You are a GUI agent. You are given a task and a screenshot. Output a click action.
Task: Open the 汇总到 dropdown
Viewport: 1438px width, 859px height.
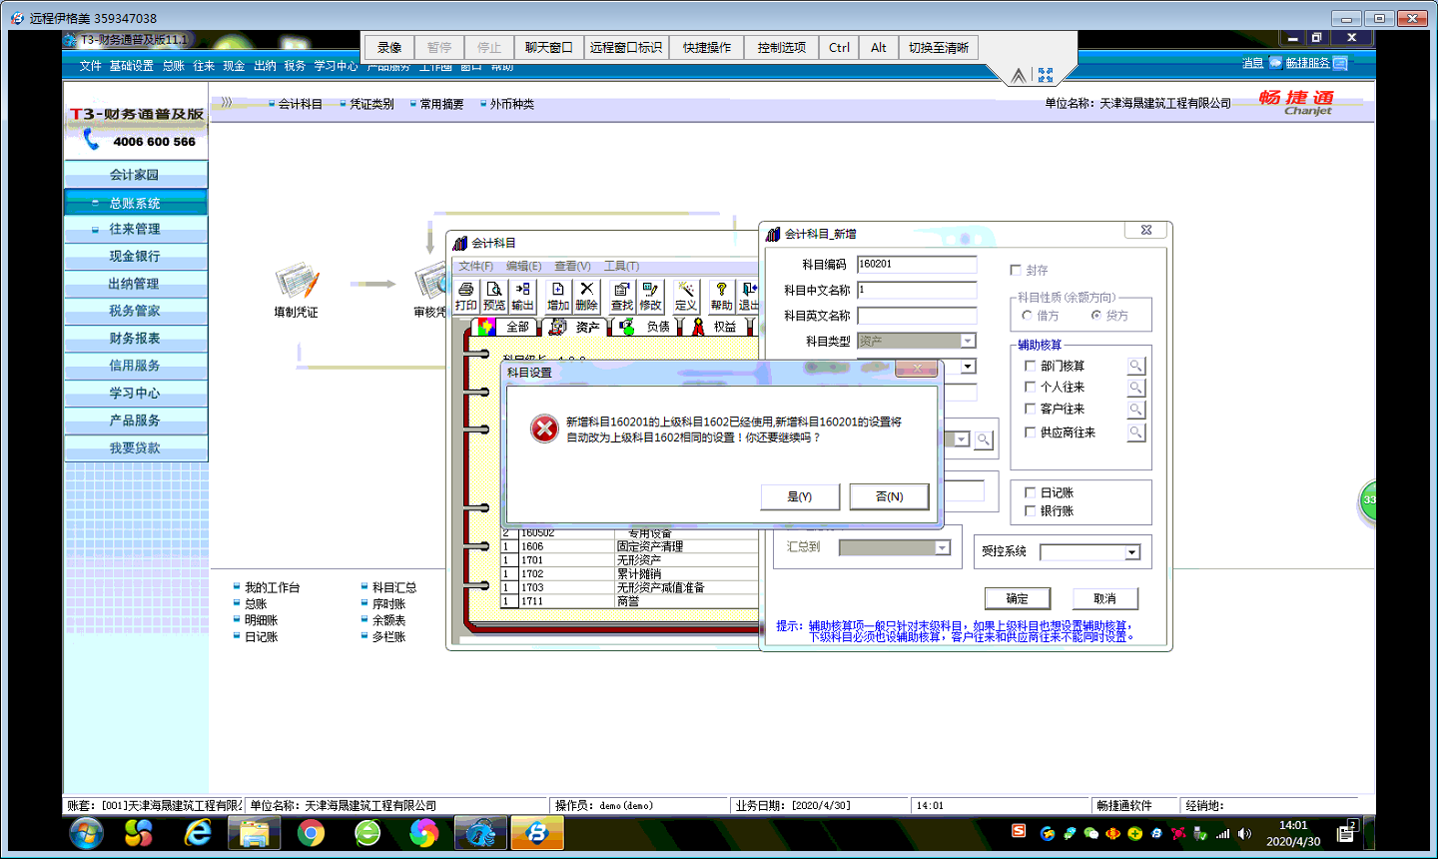pyautogui.click(x=942, y=547)
